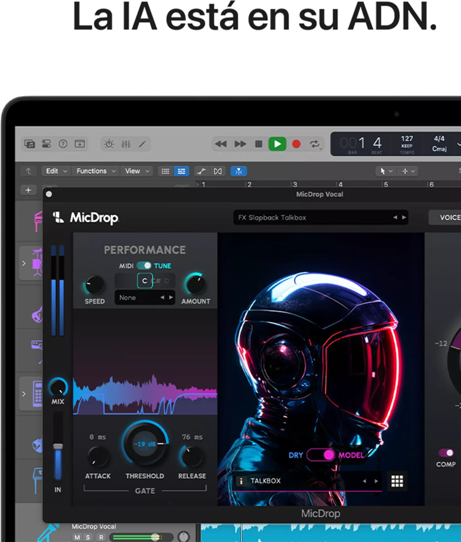
Task: Open the pointer tool dropdown
Action: [x=386, y=171]
